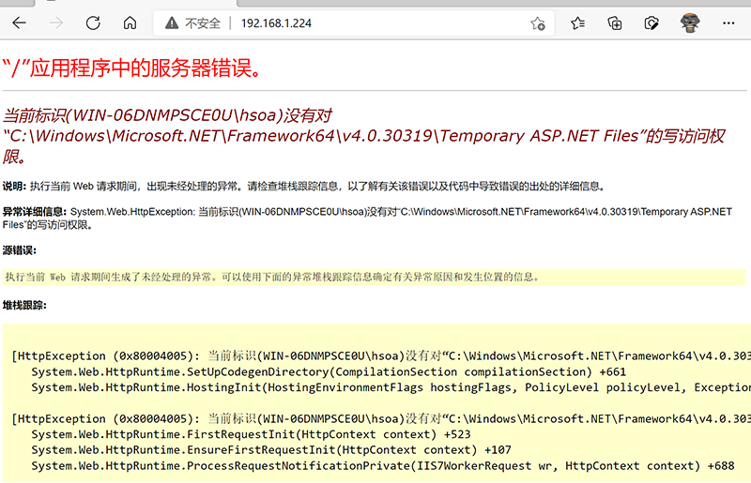Image resolution: width=751 pixels, height=483 pixels.
Task: Click the italic Temporary ASP.NET Files error message
Action: pyautogui.click(x=364, y=136)
